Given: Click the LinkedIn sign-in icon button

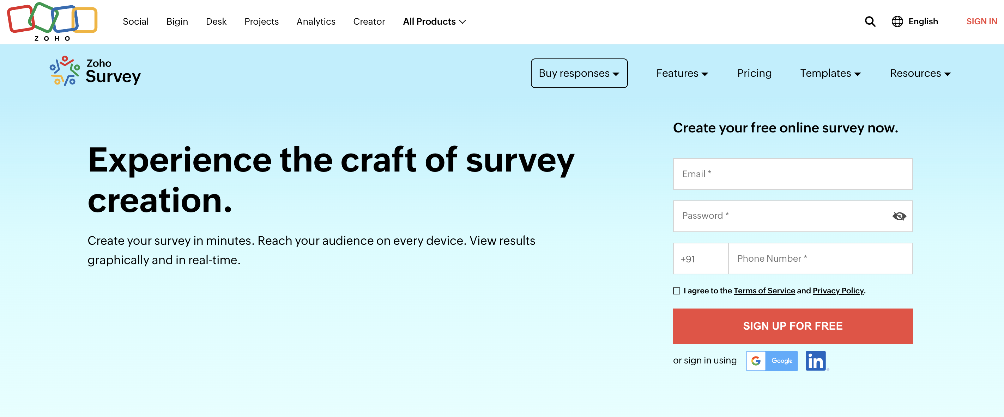Looking at the screenshot, I should point(816,360).
